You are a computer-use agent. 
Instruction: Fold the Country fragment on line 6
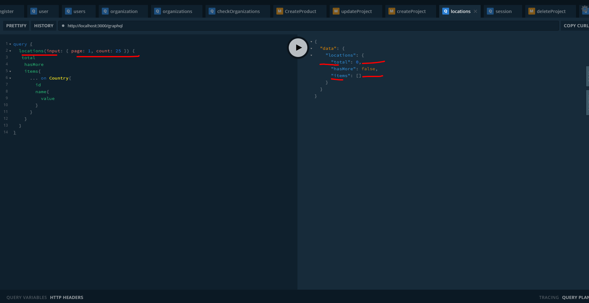tap(10, 78)
